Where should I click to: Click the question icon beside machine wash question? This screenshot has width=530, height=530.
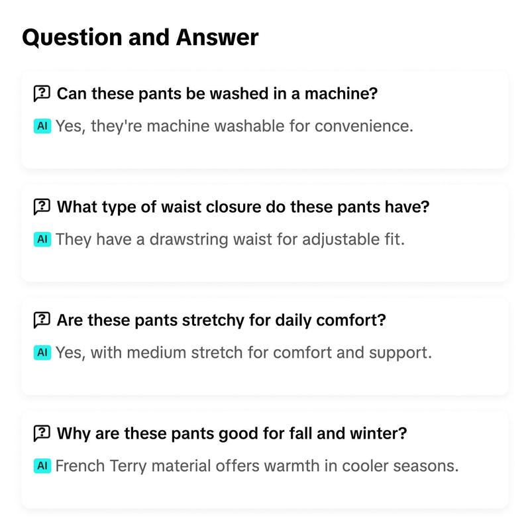pos(42,93)
